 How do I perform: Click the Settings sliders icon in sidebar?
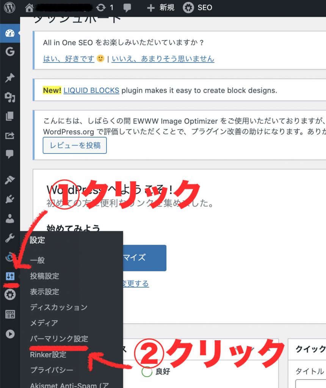tap(10, 276)
